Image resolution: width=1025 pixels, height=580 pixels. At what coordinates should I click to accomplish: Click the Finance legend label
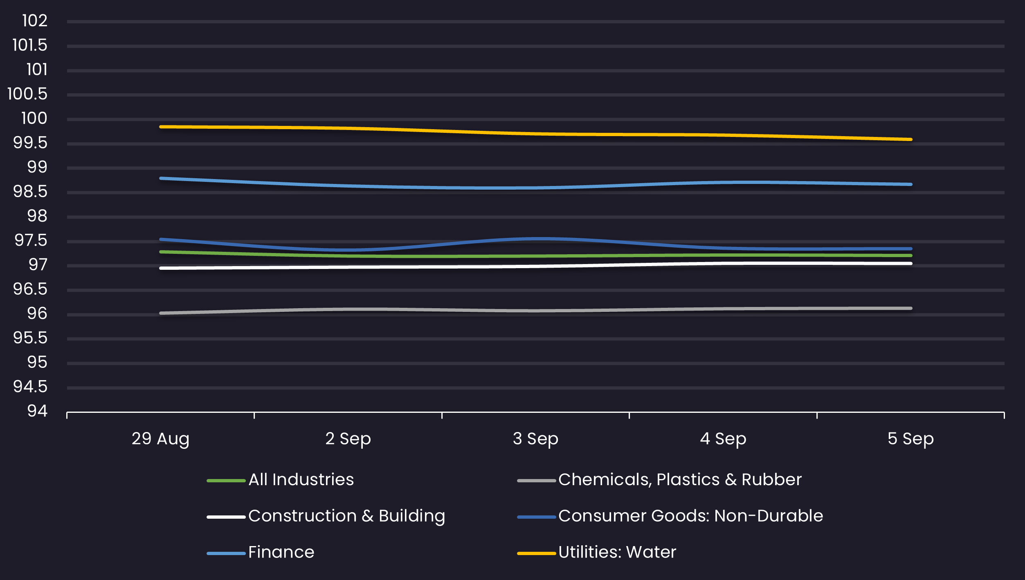tap(281, 552)
